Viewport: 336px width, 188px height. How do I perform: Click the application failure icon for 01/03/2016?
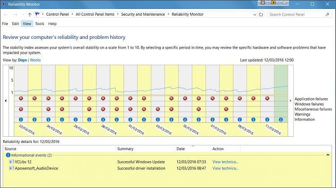coord(130,98)
